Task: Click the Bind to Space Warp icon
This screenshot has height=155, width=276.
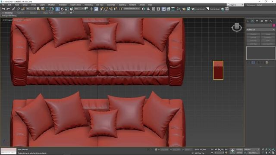Action: 23,9
